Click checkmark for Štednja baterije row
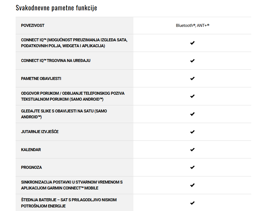273x211 pixels. [x=192, y=203]
